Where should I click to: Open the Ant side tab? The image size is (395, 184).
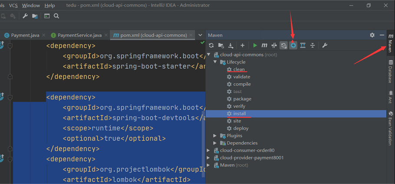click(x=391, y=97)
